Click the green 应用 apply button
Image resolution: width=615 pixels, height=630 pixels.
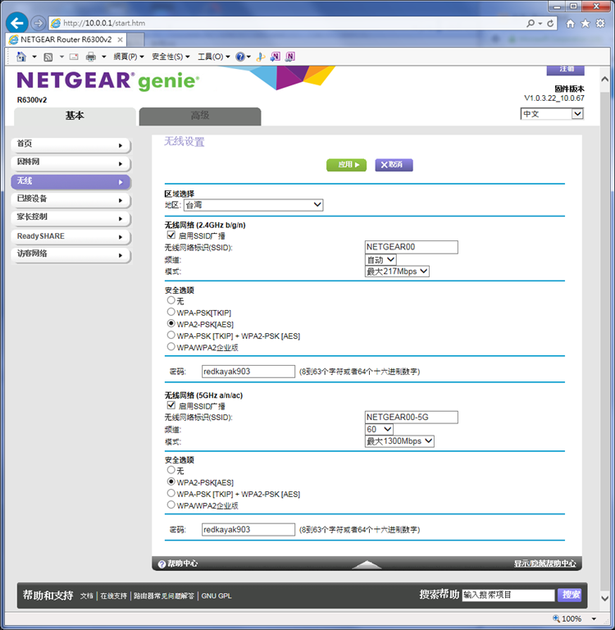pos(346,165)
